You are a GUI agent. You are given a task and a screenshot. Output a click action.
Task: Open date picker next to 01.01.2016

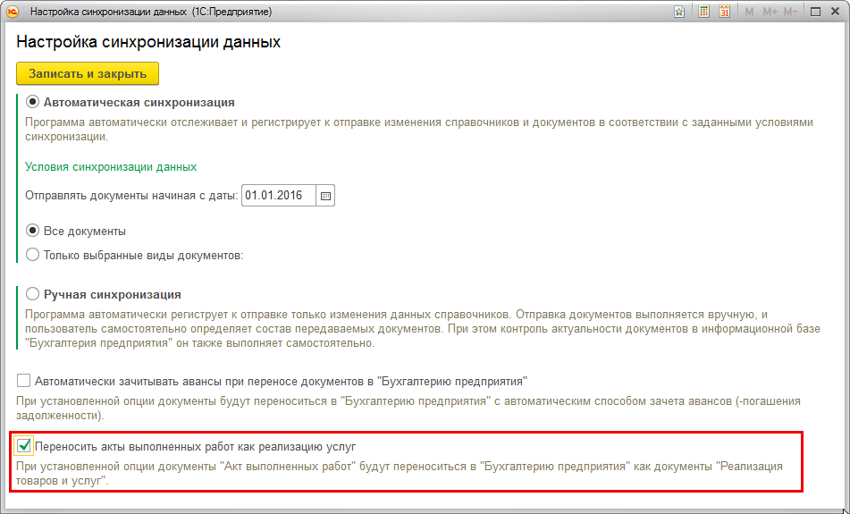tap(325, 196)
